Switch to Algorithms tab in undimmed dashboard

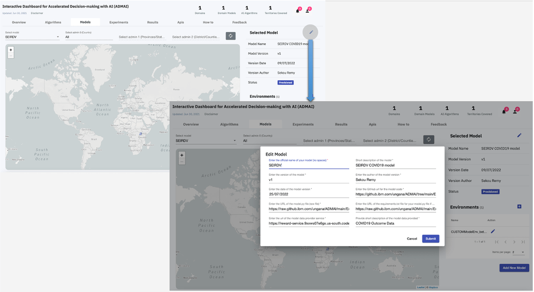click(x=53, y=22)
